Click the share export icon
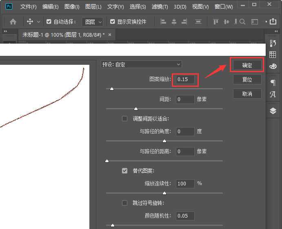 [273, 22]
